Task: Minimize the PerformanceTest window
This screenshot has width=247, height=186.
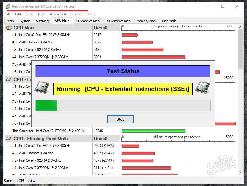Action: [x=209, y=6]
